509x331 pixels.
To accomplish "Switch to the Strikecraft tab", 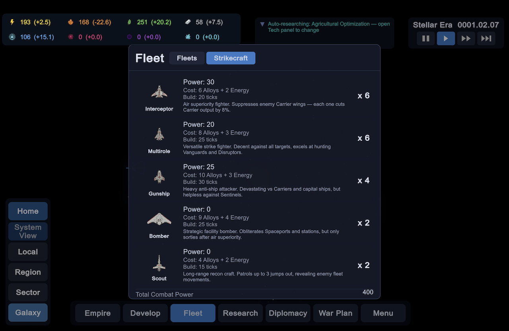I will pos(231,58).
